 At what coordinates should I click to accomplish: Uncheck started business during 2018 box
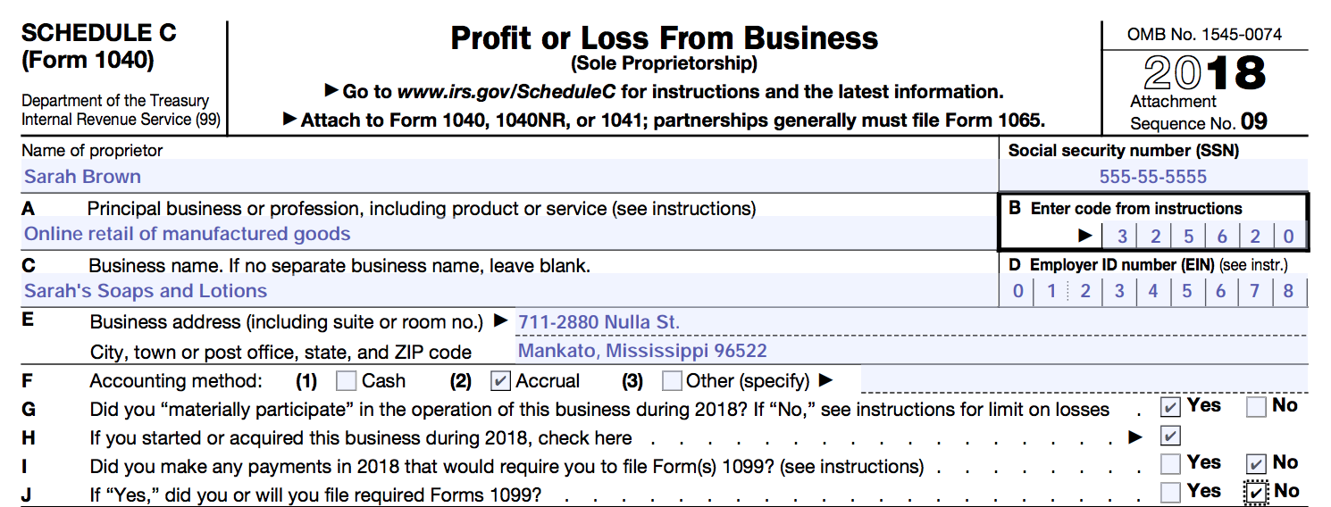point(1169,436)
